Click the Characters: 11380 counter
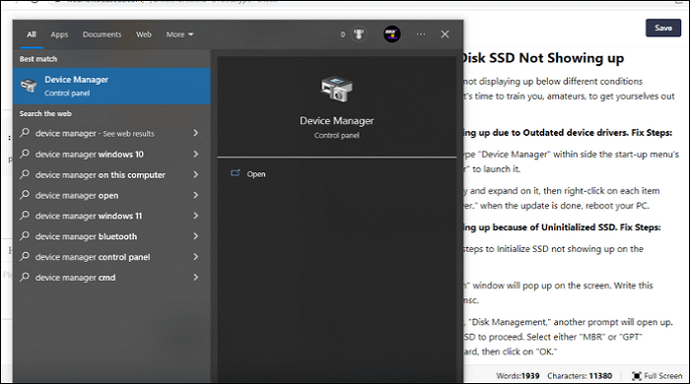This screenshot has height=384, width=690. point(580,376)
